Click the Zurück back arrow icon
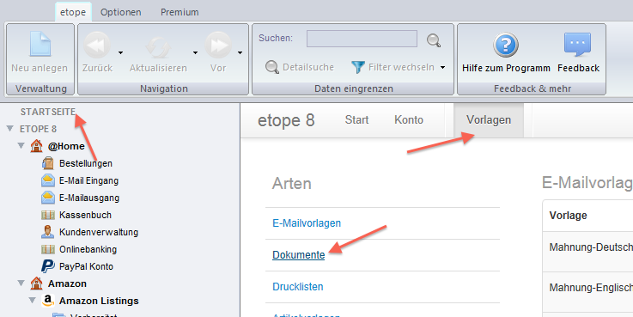Viewport: 633px width, 317px height. 97,46
